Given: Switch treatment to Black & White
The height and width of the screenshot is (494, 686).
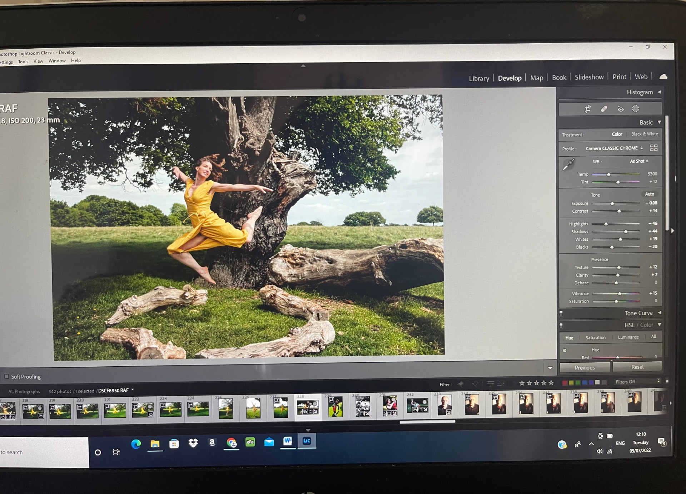Looking at the screenshot, I should coord(644,134).
